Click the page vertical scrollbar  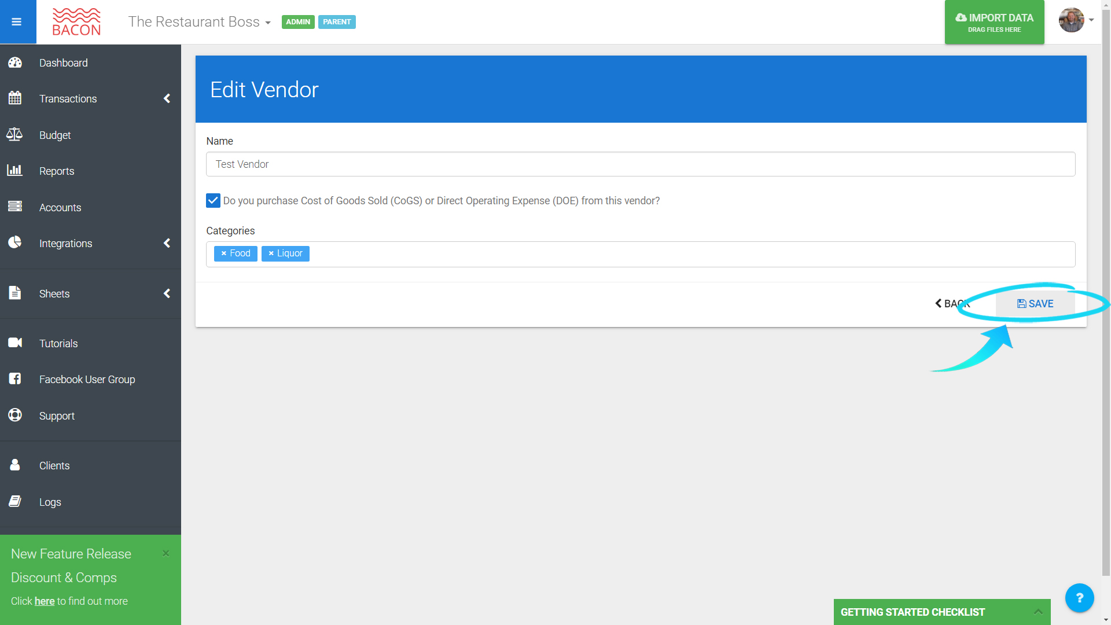[x=1106, y=289]
